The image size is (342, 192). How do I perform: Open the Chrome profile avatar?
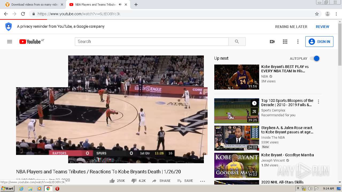tap(328, 14)
